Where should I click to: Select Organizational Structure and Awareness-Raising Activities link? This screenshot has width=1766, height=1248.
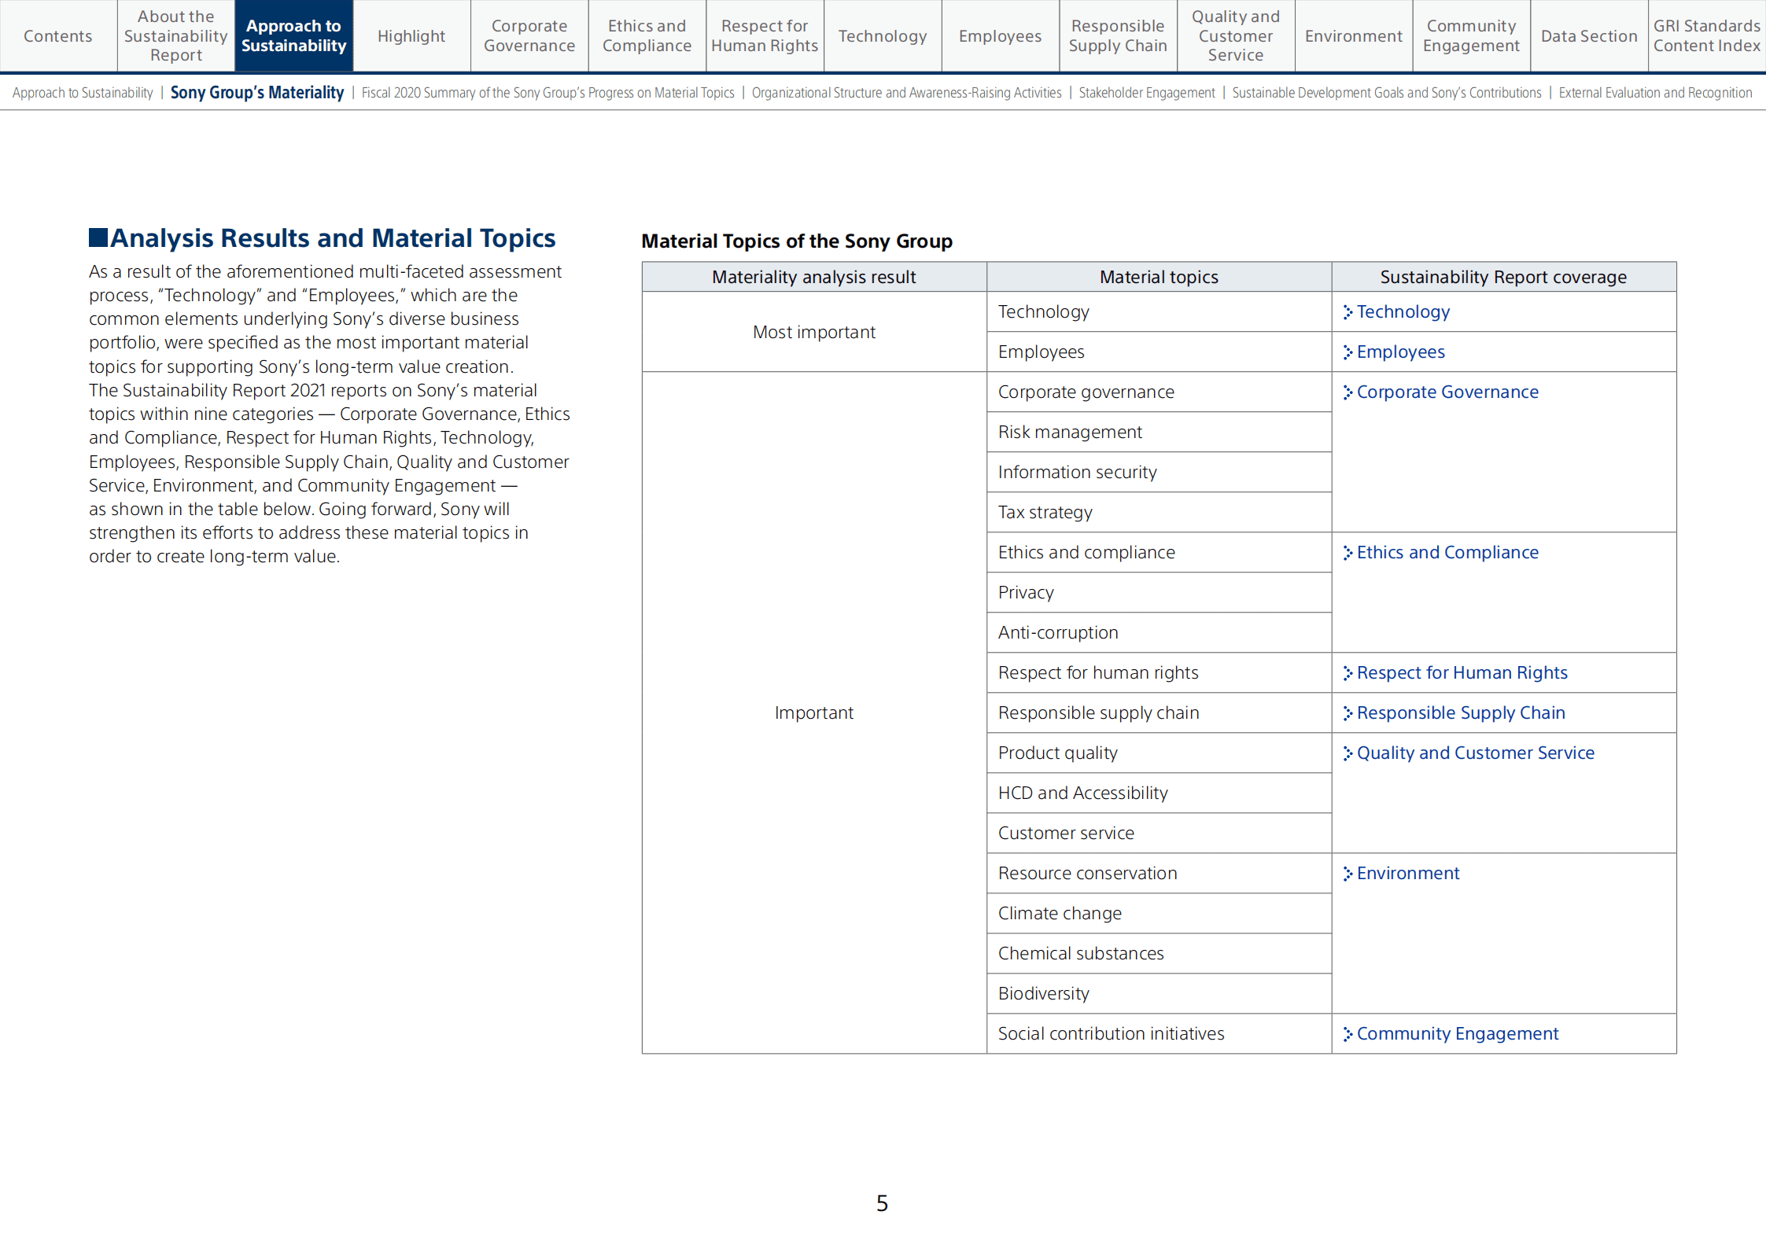pyautogui.click(x=906, y=93)
